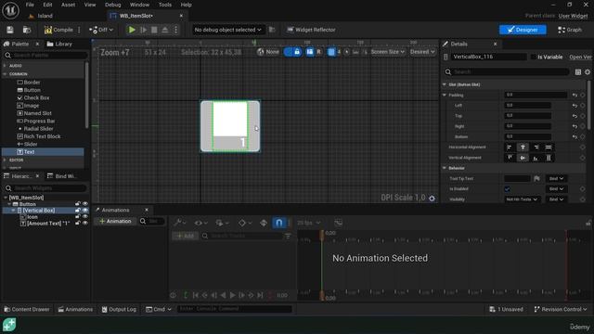Viewport: 594px width, 334px height.
Task: Click the green Play button in toolbar
Action: point(132,30)
